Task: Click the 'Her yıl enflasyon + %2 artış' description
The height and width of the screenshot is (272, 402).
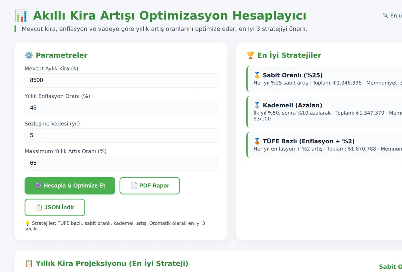Action: [288, 149]
